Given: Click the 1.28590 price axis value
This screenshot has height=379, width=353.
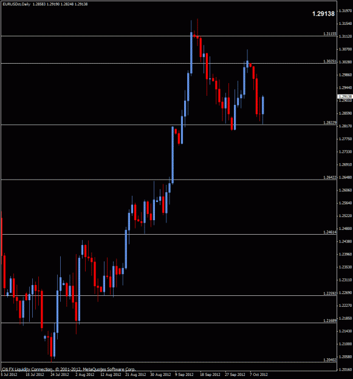Looking at the screenshot, I should [345, 113].
